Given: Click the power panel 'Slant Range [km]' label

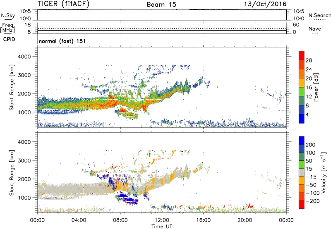Looking at the screenshot, I should pyautogui.click(x=12, y=87).
